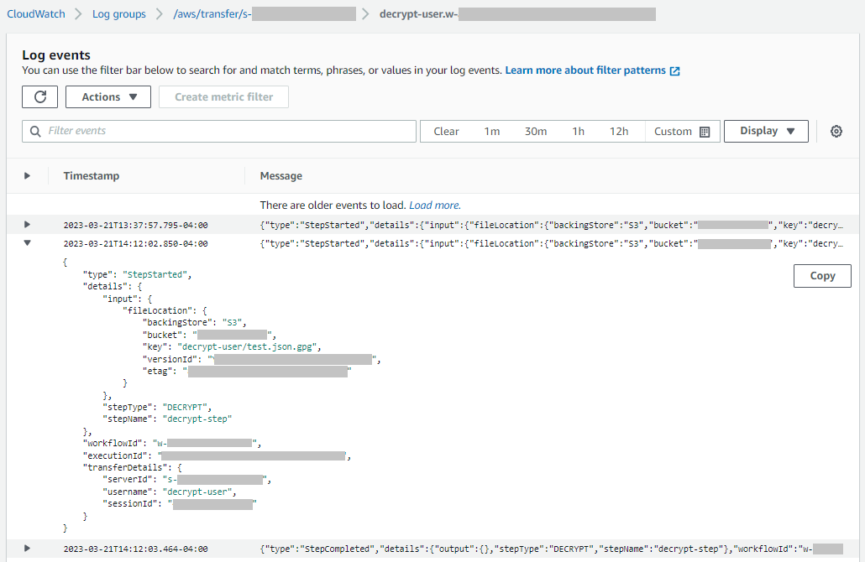Expand all rows using the header arrow
The width and height of the screenshot is (865, 562).
27,175
